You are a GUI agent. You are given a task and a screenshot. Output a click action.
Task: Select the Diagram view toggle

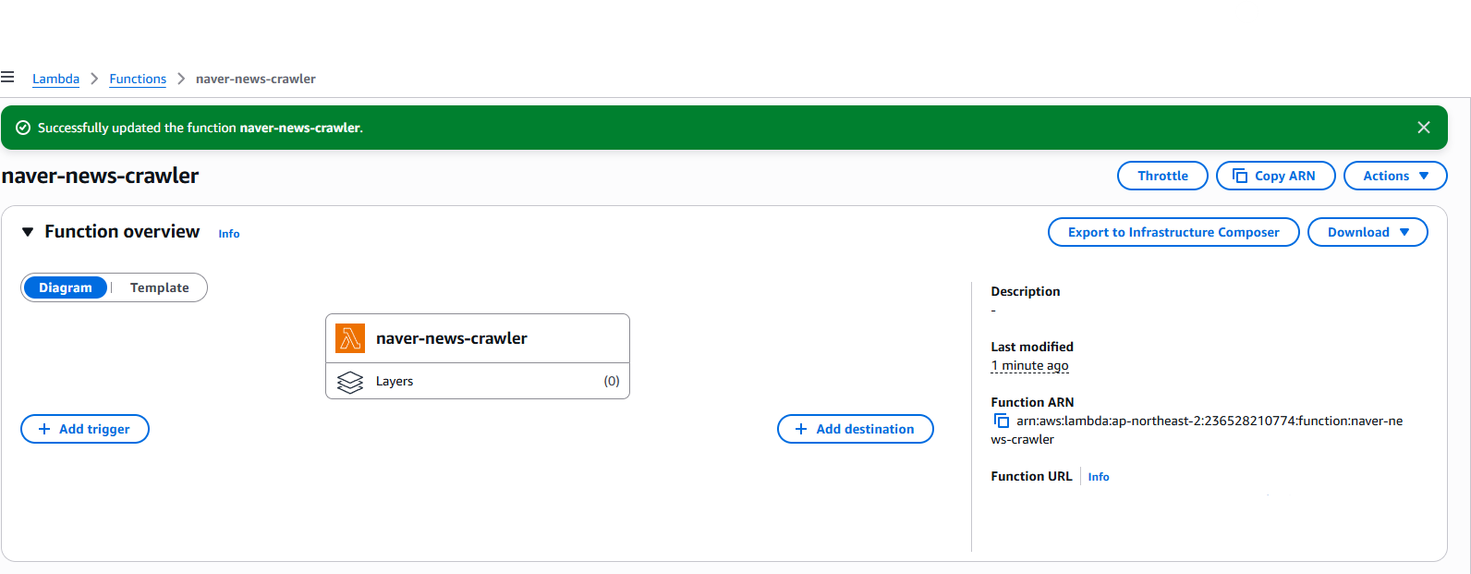click(66, 287)
